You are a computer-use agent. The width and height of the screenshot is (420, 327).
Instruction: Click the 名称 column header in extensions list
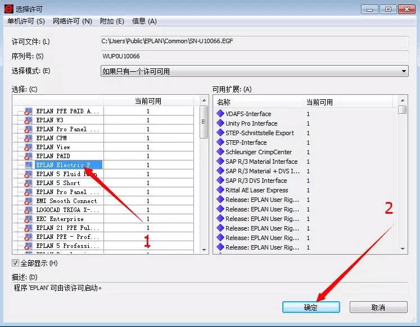point(258,102)
